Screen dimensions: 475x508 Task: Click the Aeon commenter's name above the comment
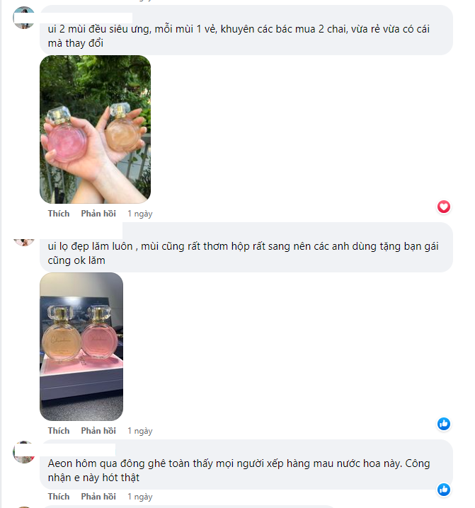78,450
